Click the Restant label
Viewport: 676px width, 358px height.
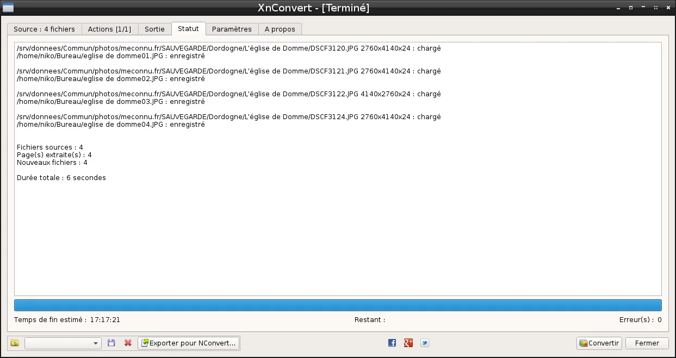point(370,320)
